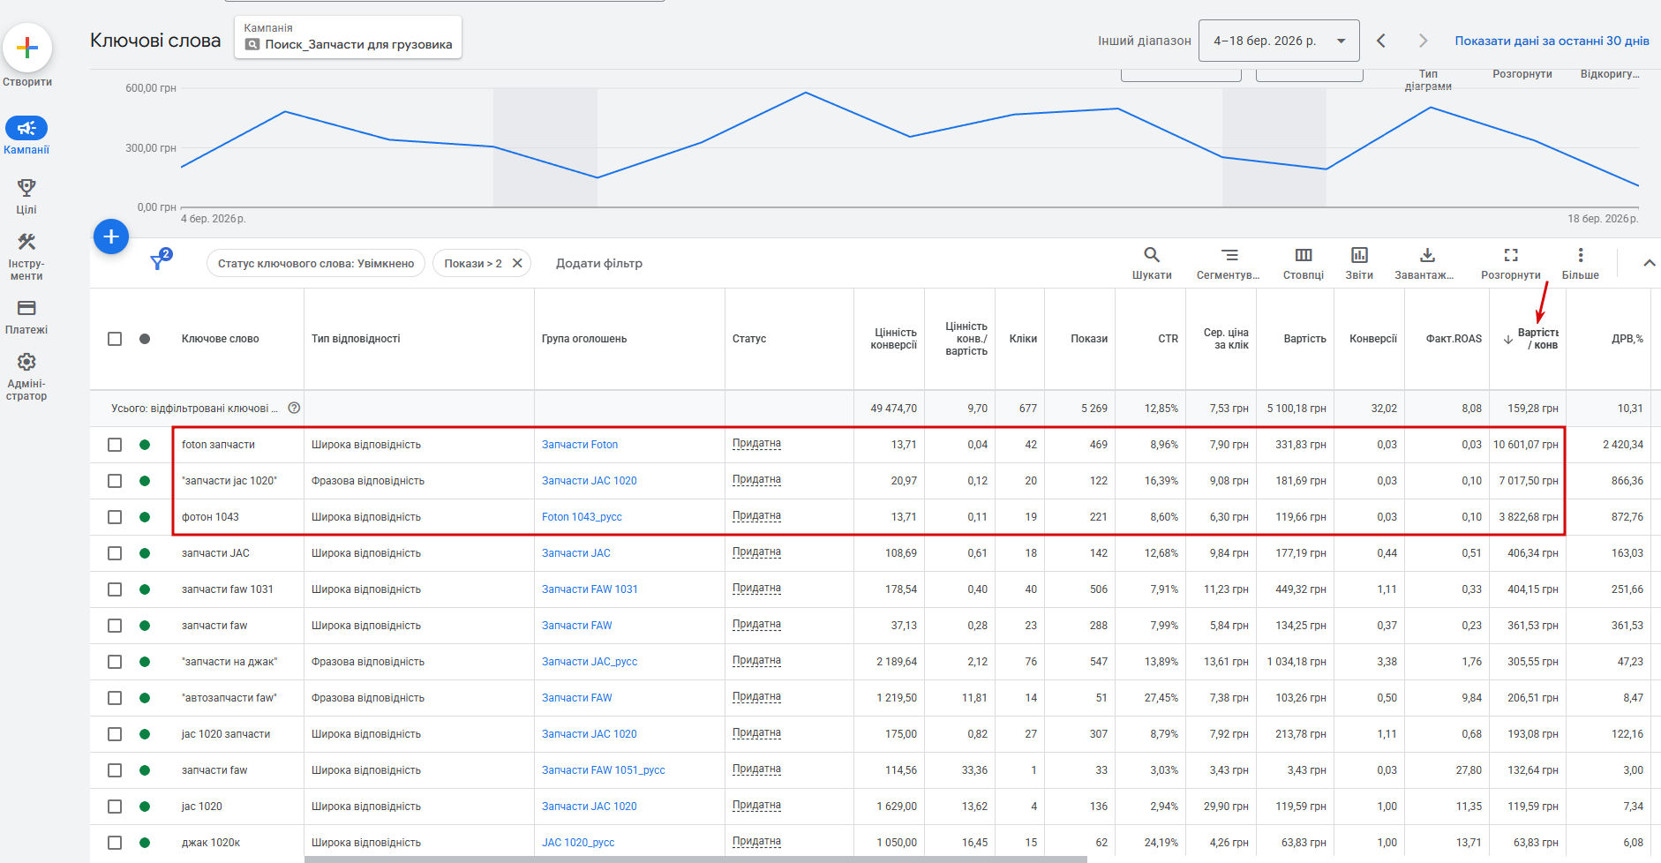Toggle the select-all checkbox in table header
This screenshot has height=863, width=1661.
pos(115,339)
